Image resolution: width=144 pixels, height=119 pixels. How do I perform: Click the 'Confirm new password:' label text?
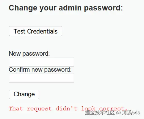(40, 69)
